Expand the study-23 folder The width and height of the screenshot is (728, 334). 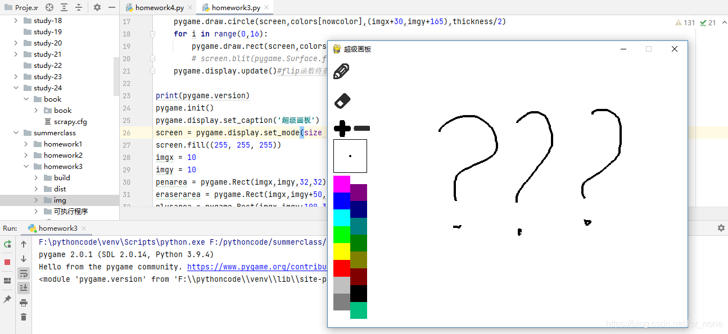click(x=16, y=77)
